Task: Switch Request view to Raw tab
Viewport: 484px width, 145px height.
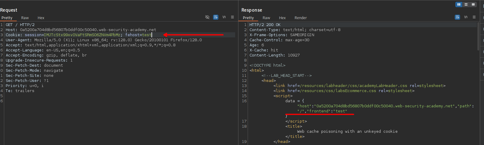Action: pyautogui.click(x=25, y=18)
